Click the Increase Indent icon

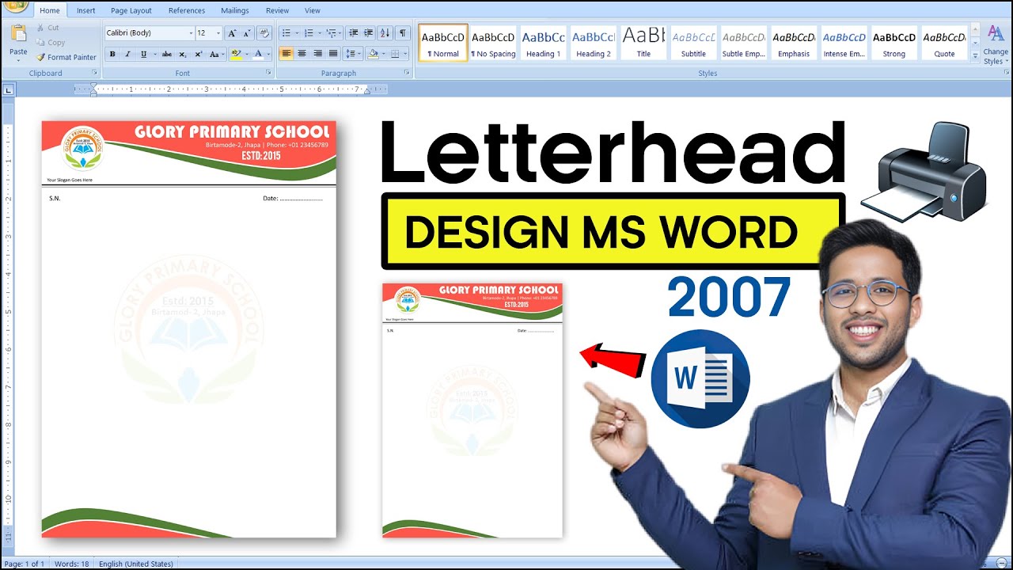[368, 33]
